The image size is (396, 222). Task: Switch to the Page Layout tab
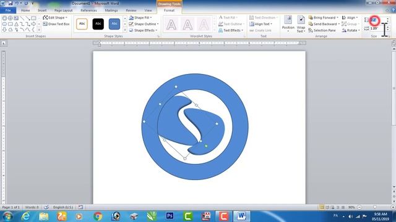pos(63,10)
